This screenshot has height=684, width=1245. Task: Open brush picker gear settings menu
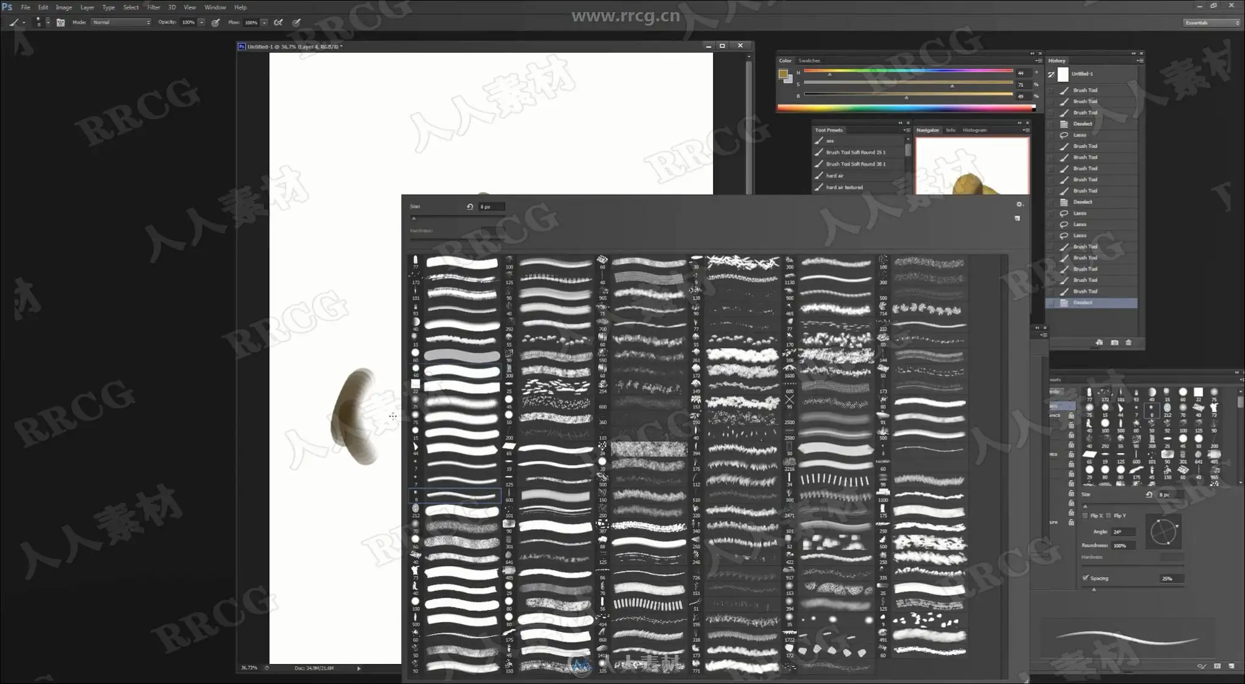[1019, 205]
